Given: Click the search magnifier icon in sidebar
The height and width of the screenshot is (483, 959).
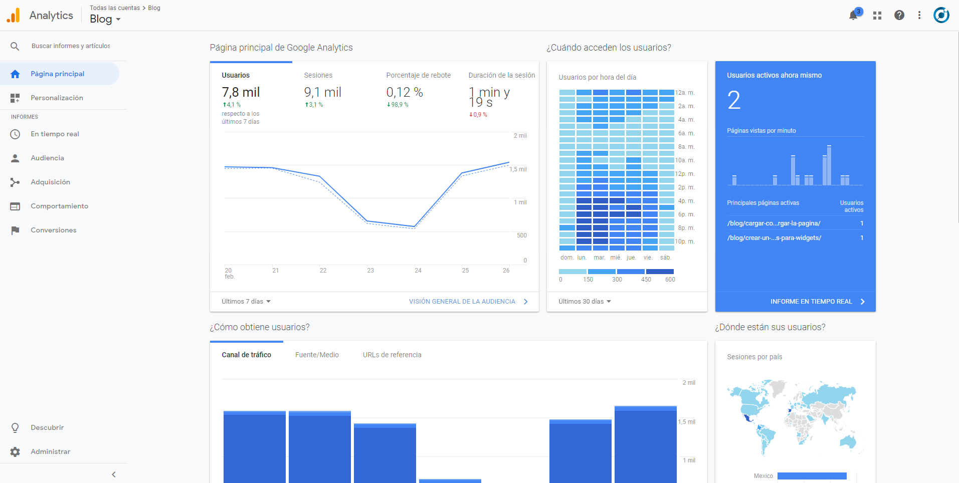Looking at the screenshot, I should click(x=15, y=46).
